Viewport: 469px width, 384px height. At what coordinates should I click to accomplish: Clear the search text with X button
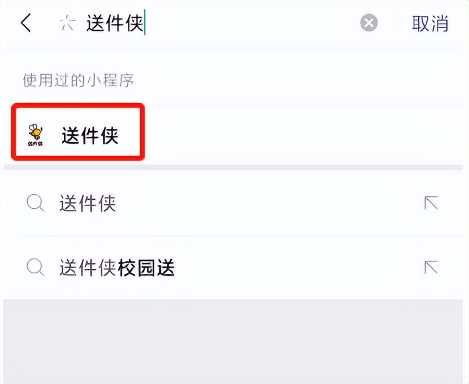click(369, 23)
